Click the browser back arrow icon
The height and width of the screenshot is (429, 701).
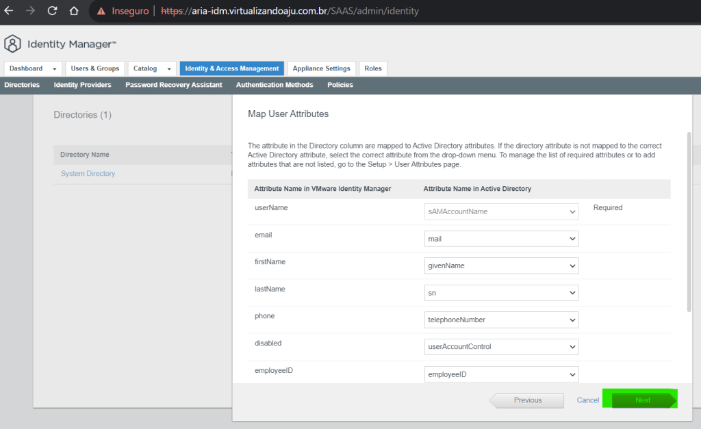pos(9,11)
